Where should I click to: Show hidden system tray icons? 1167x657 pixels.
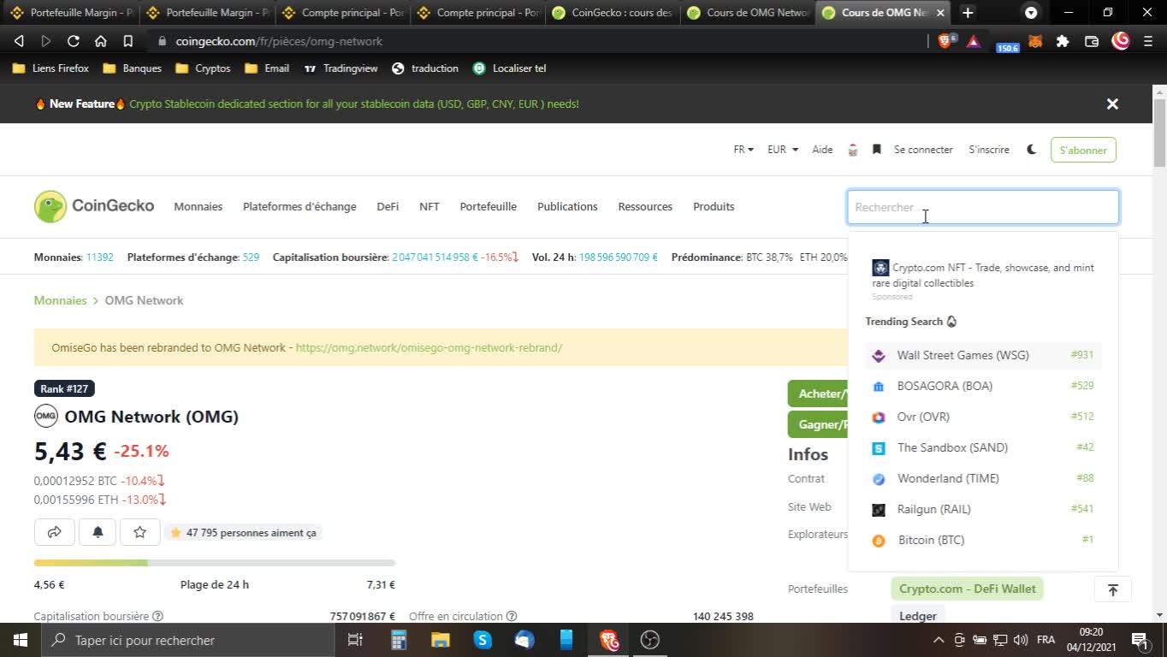[939, 640]
